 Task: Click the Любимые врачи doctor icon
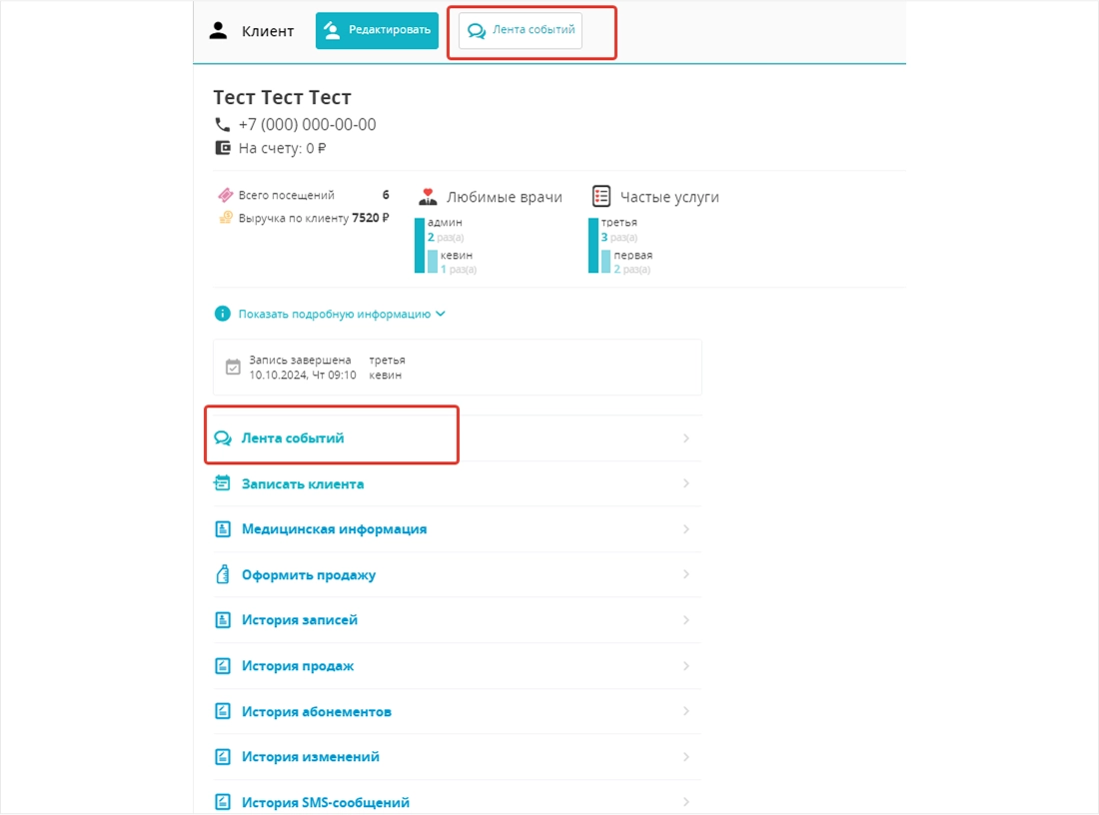(428, 197)
